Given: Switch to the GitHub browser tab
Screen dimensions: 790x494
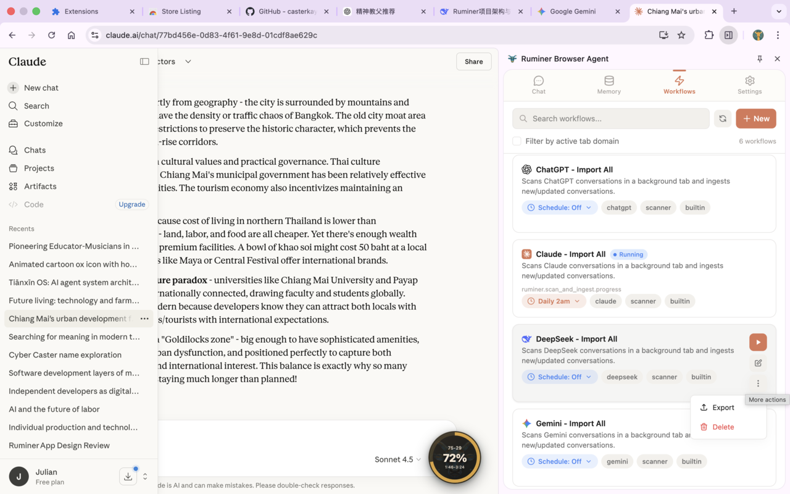Looking at the screenshot, I should coord(287,11).
